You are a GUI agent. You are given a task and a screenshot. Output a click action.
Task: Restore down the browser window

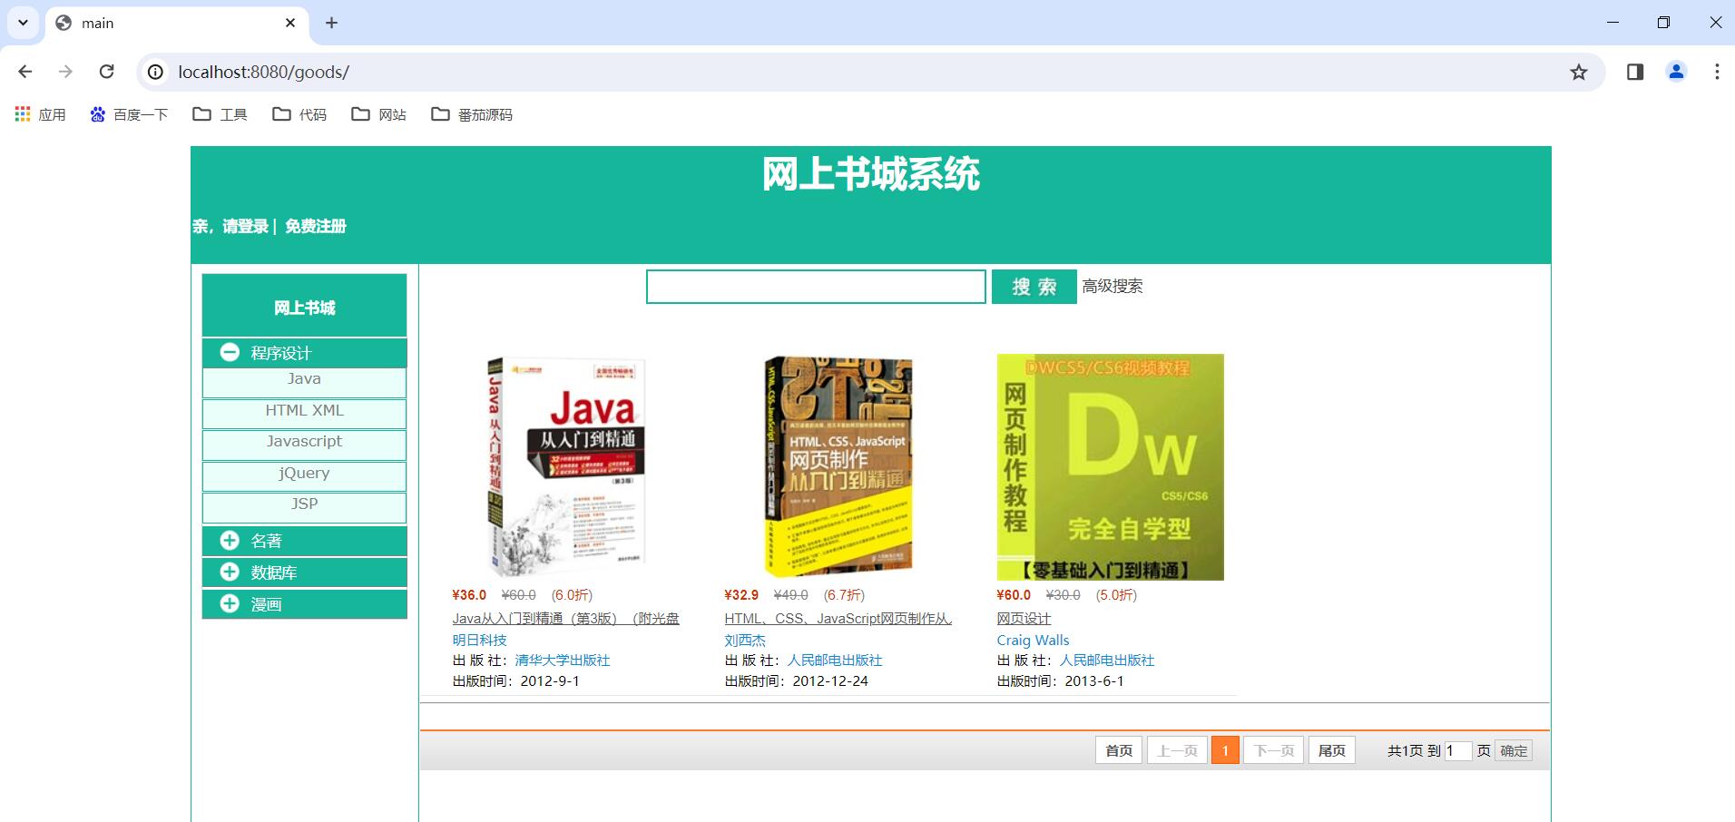point(1663,23)
